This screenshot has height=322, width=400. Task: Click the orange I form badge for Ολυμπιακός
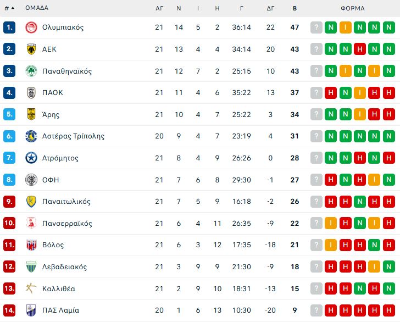345,27
